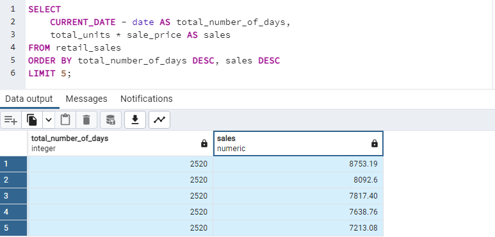Screen dimensions: 495x237
Task: Download results with the download icon
Action: (x=135, y=120)
